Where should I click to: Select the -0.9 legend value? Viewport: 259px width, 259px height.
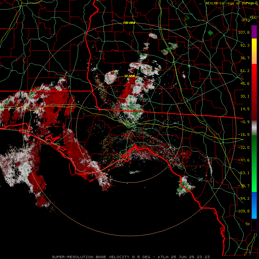coord(245,122)
